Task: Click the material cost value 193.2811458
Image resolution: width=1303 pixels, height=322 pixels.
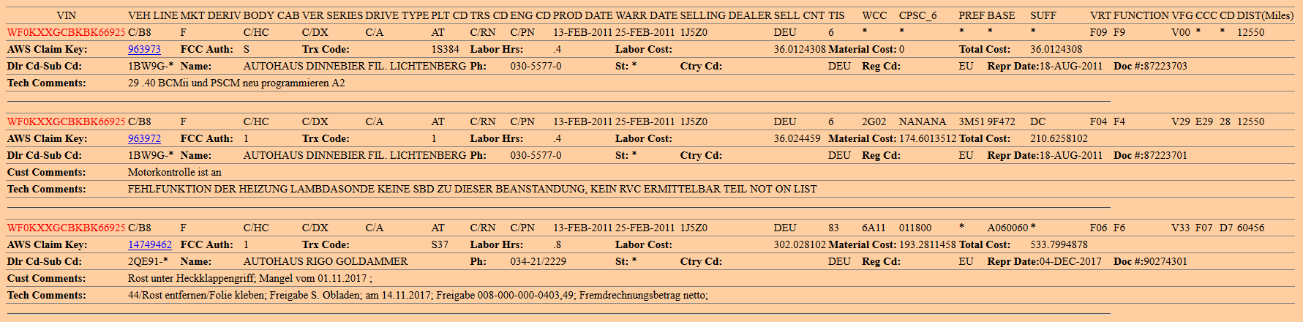Action: [x=927, y=244]
